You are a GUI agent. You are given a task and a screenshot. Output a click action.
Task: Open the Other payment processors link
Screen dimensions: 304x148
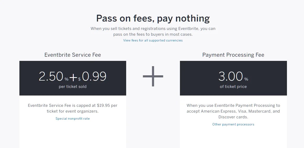pyautogui.click(x=233, y=124)
